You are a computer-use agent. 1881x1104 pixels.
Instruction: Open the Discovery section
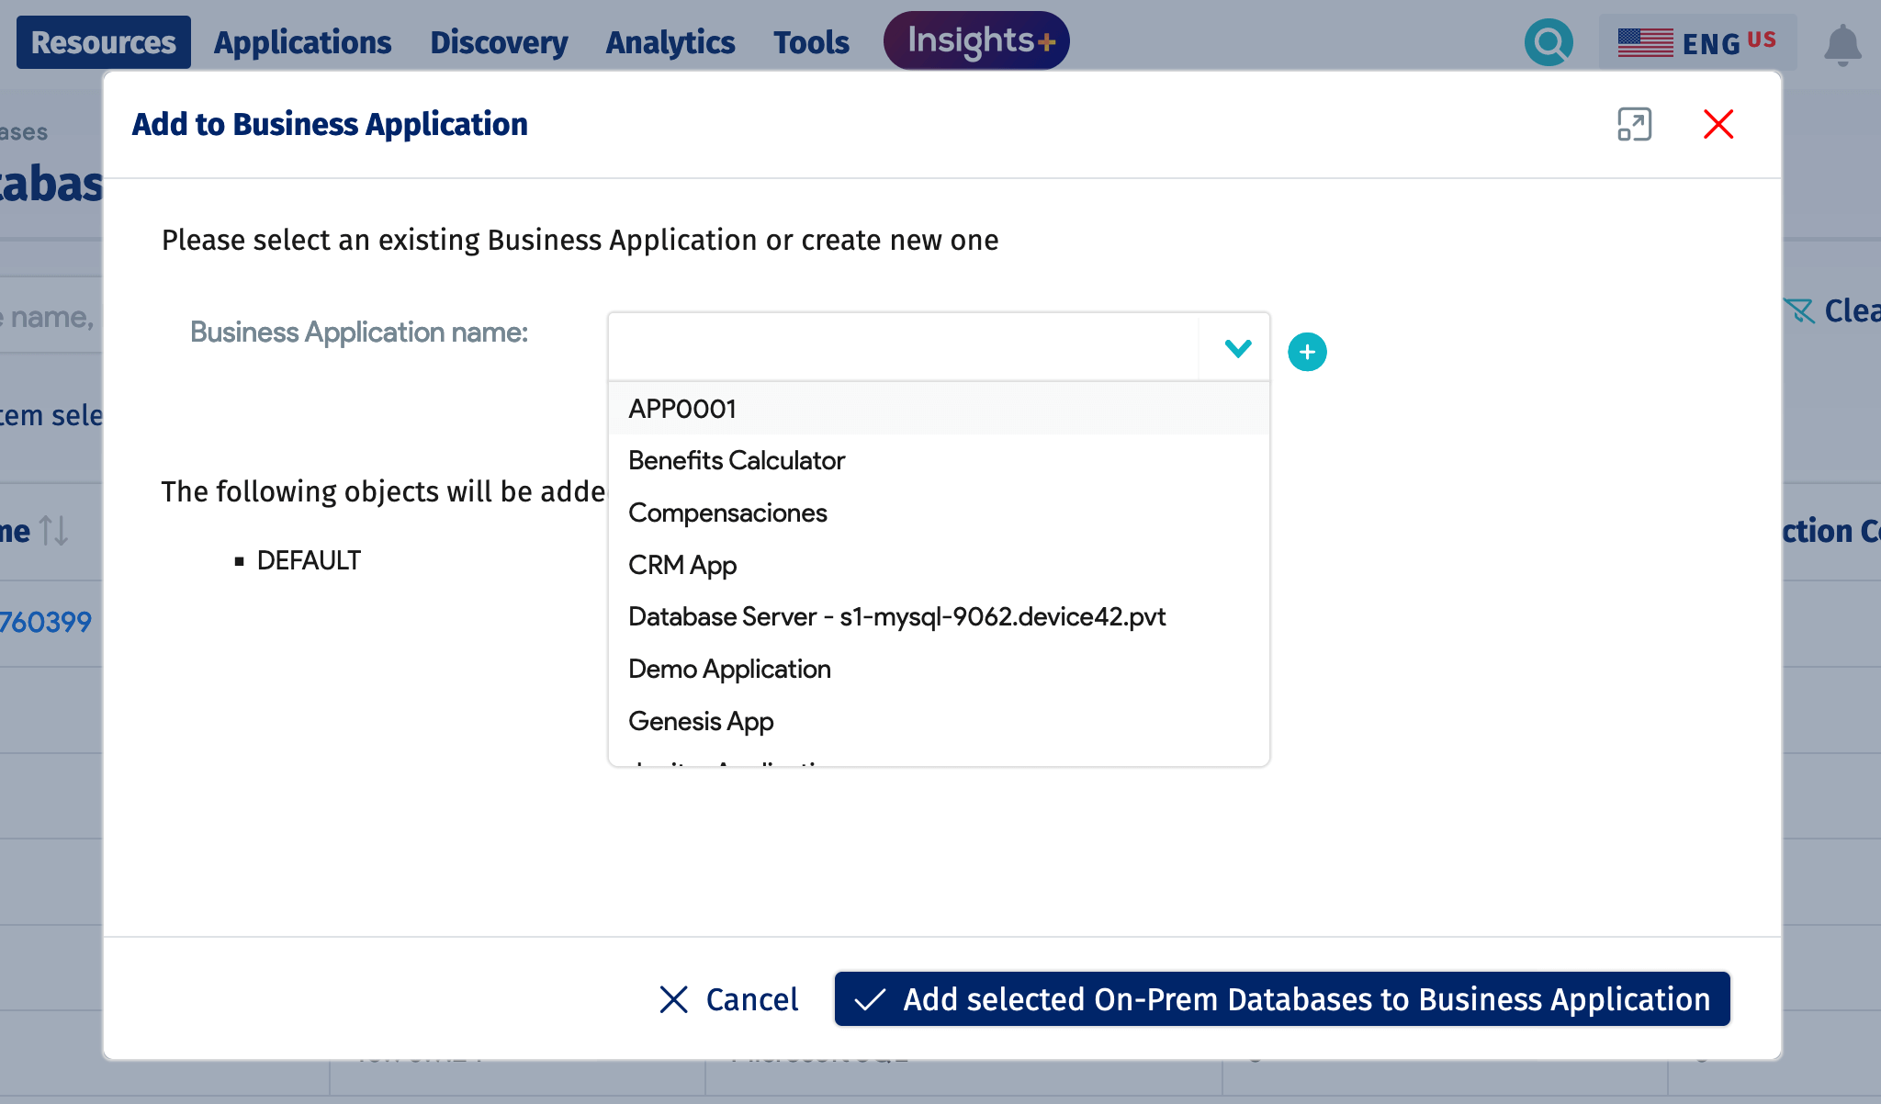498,41
